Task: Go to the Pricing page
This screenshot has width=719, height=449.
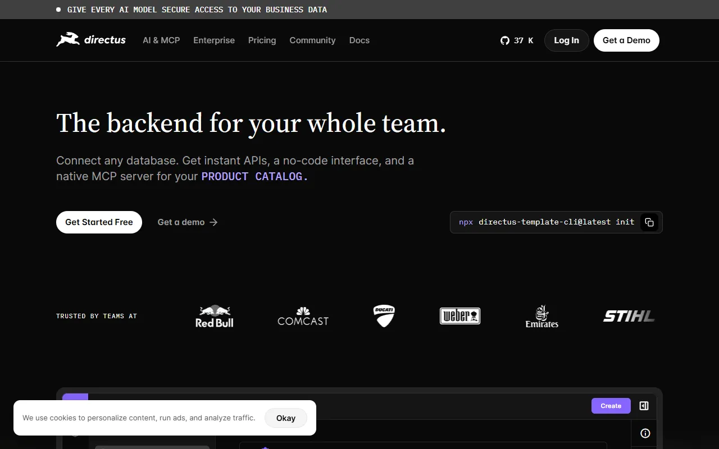Action: [x=262, y=40]
